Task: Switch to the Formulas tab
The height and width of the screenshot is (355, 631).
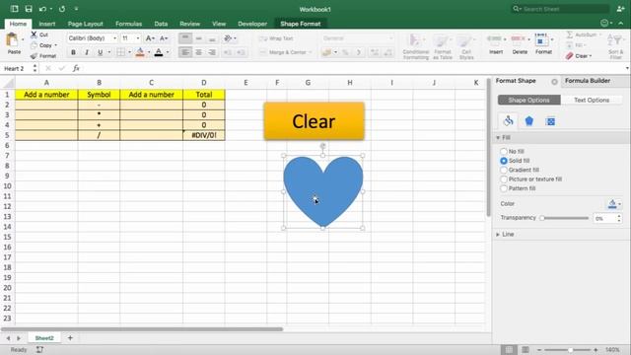Action: pos(128,24)
